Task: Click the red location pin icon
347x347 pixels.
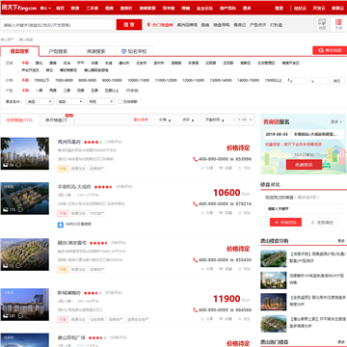Action: coord(148,25)
